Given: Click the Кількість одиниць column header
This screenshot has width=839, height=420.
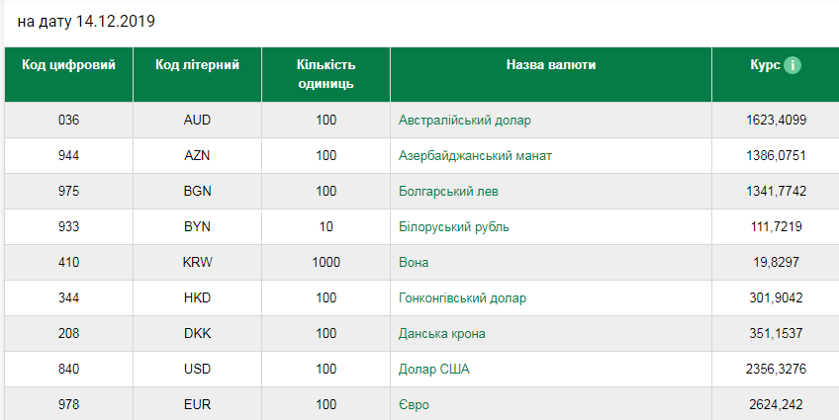Looking at the screenshot, I should tap(326, 74).
